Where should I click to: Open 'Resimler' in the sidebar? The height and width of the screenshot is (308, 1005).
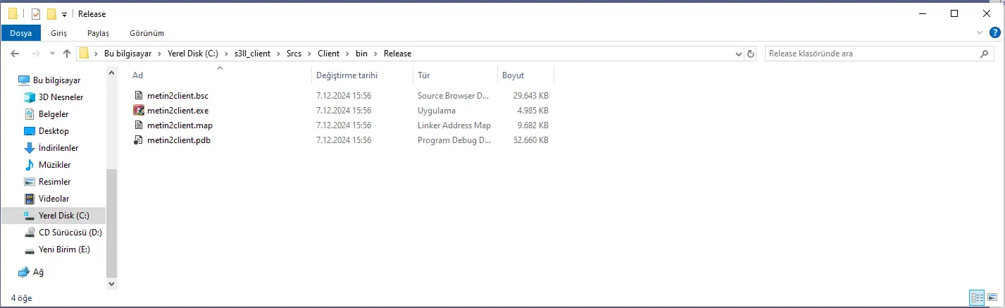[54, 182]
